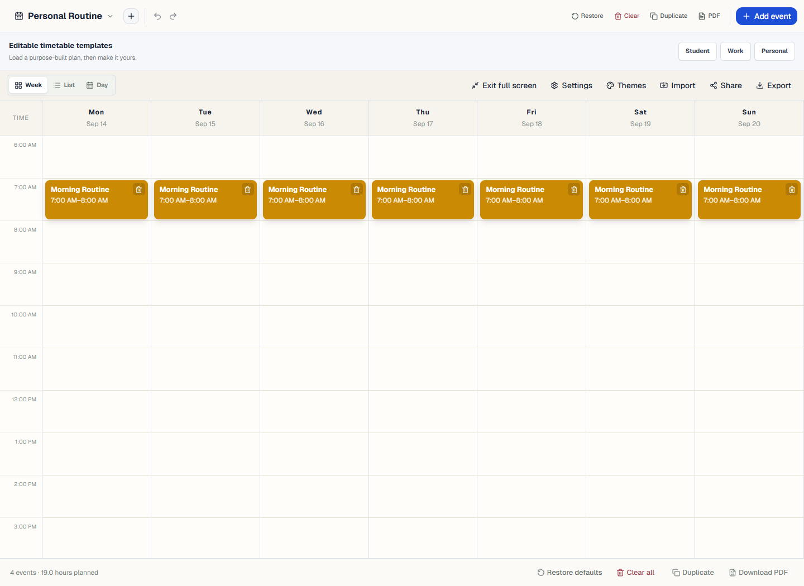The width and height of the screenshot is (804, 586).
Task: Click Clear in the top bar
Action: [x=627, y=16]
